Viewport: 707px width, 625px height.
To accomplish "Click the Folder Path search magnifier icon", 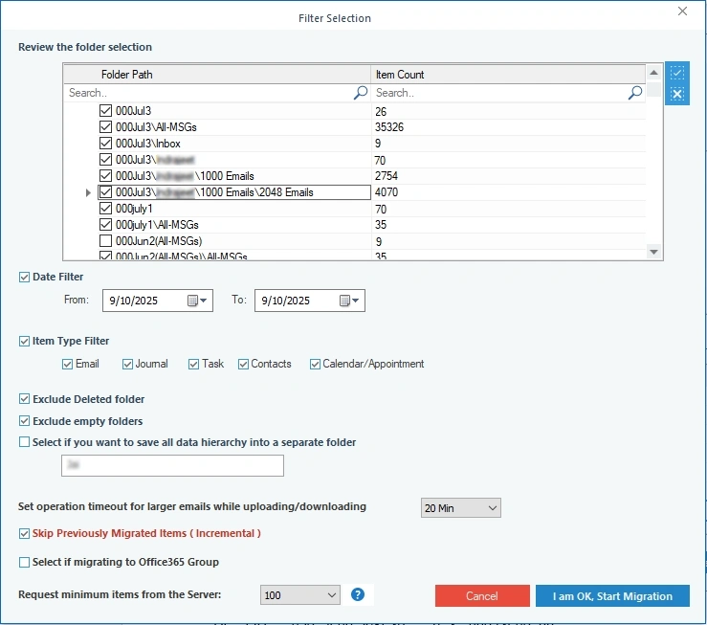I will click(361, 93).
